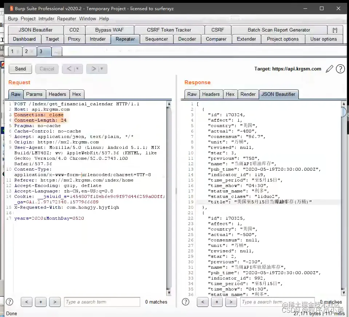Close Repeater tab 1 with its x
Viewport: 349px width, 317px height.
[x=18, y=52]
